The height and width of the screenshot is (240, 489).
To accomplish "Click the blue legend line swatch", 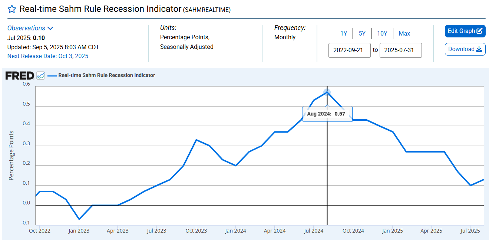I will pyautogui.click(x=52, y=76).
